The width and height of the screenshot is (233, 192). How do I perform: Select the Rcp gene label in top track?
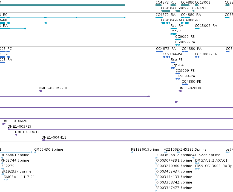173,2
